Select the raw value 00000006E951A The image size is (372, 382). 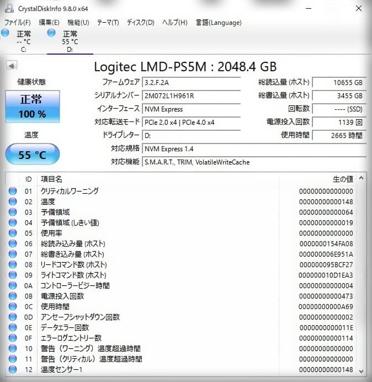[326, 254]
